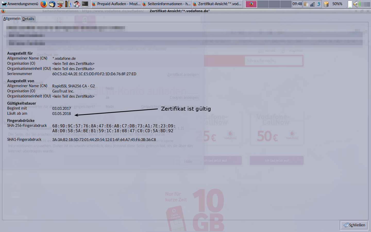Click the Gültigkeitsdauer heading

(x=22, y=103)
